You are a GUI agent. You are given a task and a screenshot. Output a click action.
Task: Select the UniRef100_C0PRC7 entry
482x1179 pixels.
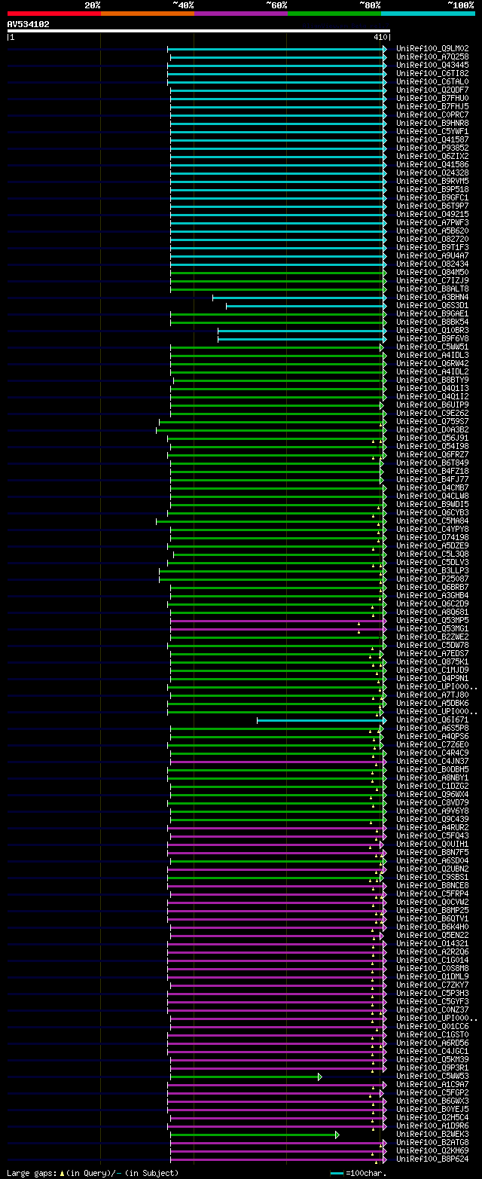click(x=432, y=115)
